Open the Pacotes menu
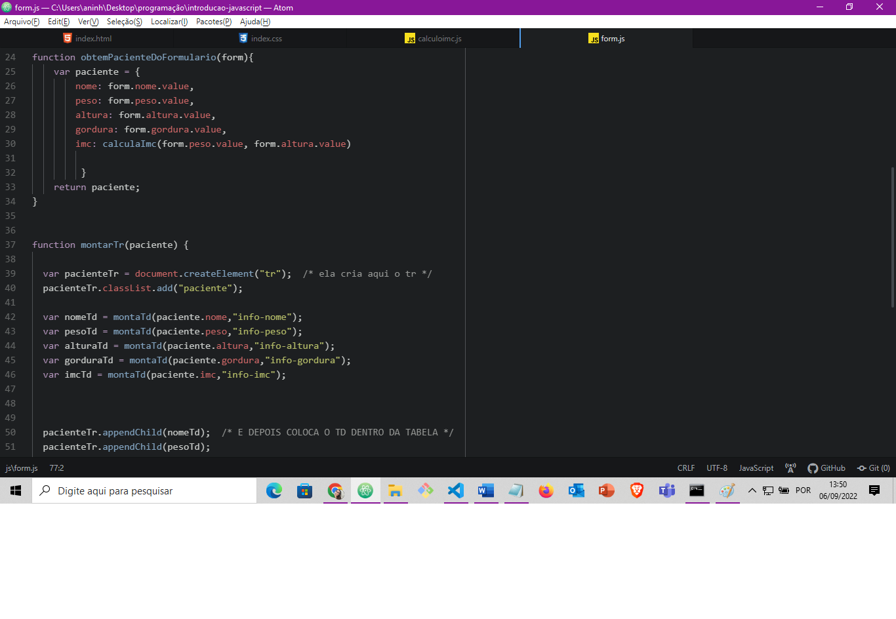896x619 pixels. pos(214,22)
